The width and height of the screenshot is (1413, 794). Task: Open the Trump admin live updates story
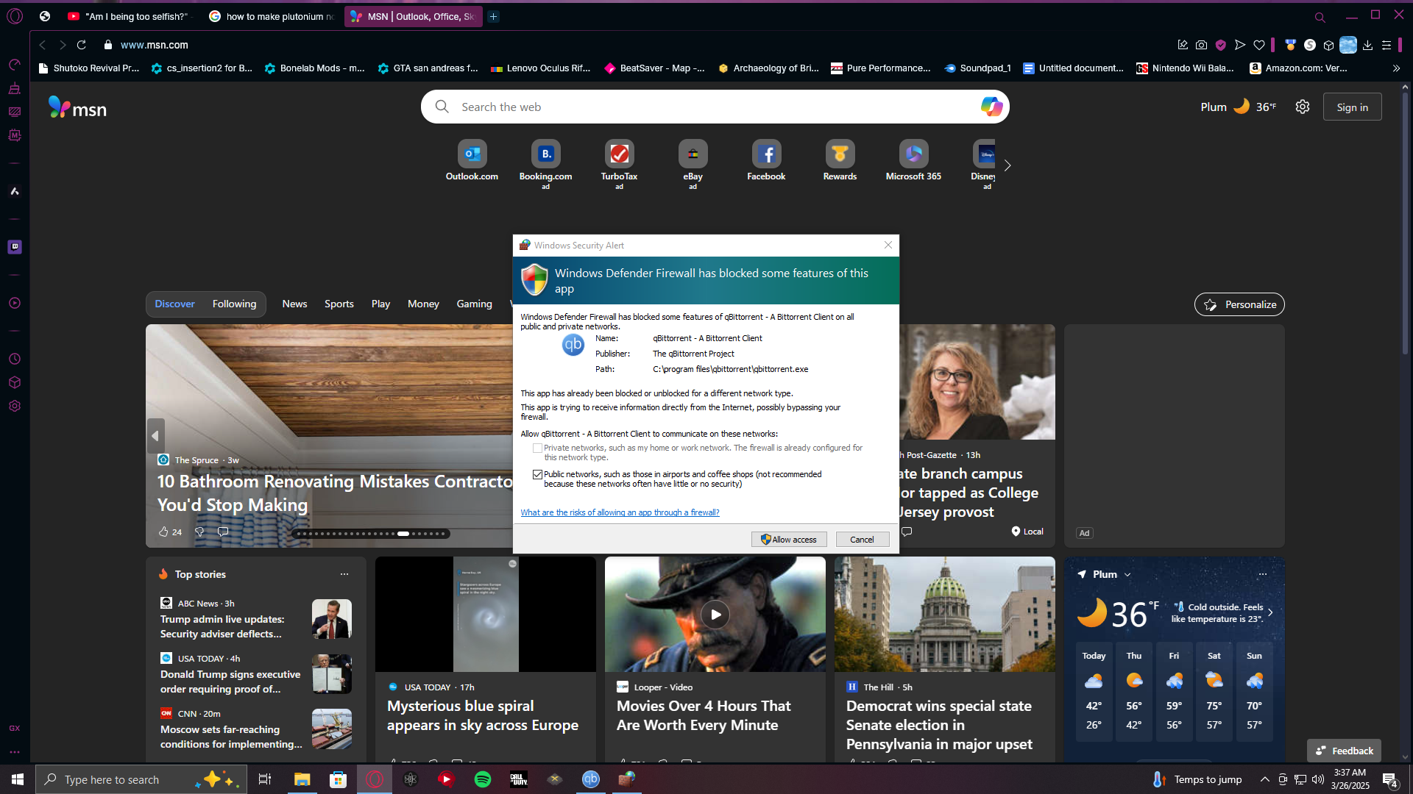[222, 626]
